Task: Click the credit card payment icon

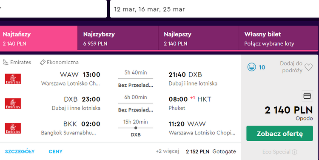Action: (x=307, y=96)
